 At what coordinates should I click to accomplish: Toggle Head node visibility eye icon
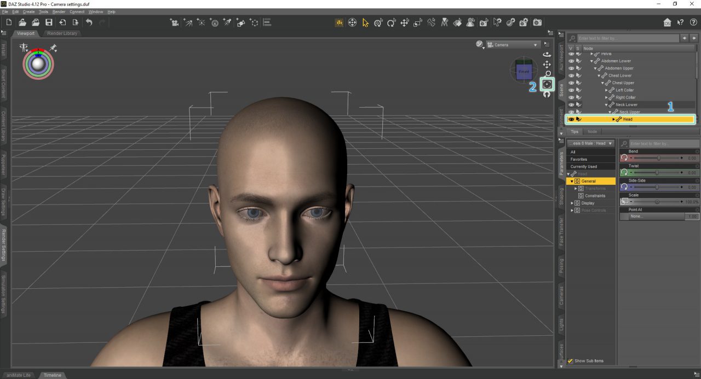click(x=571, y=119)
